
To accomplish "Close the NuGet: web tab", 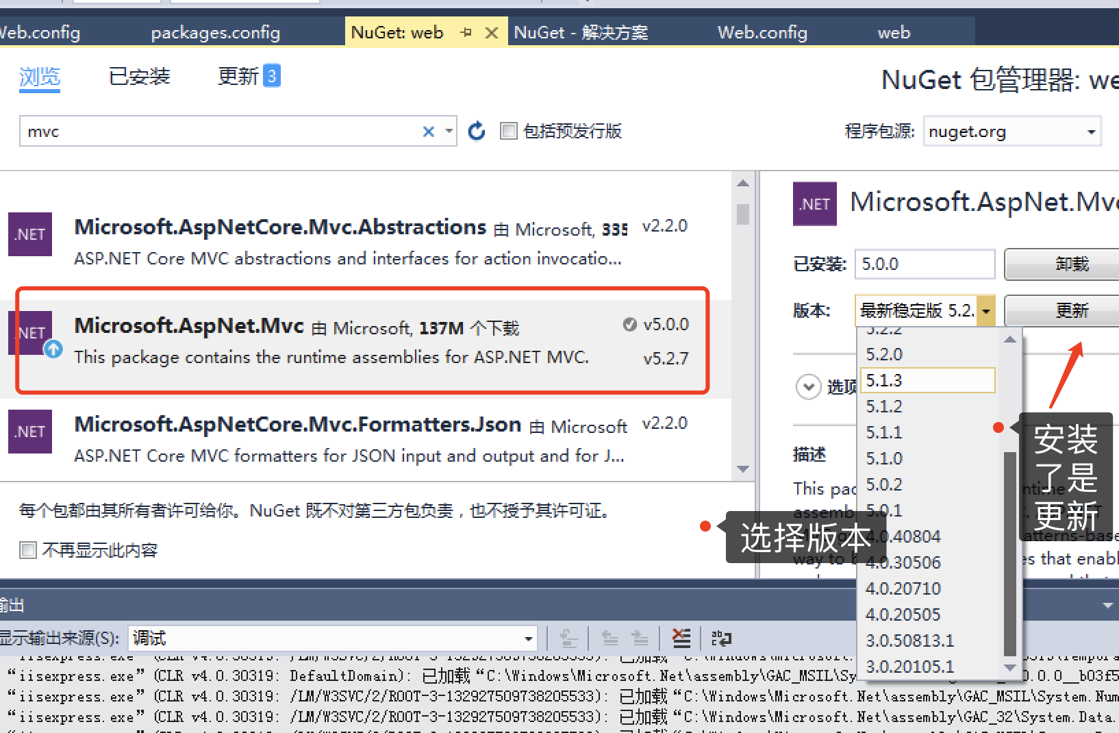I will (491, 32).
